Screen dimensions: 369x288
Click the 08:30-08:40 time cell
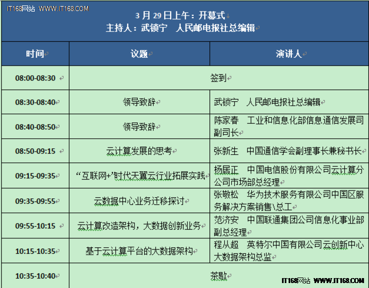tap(35, 102)
